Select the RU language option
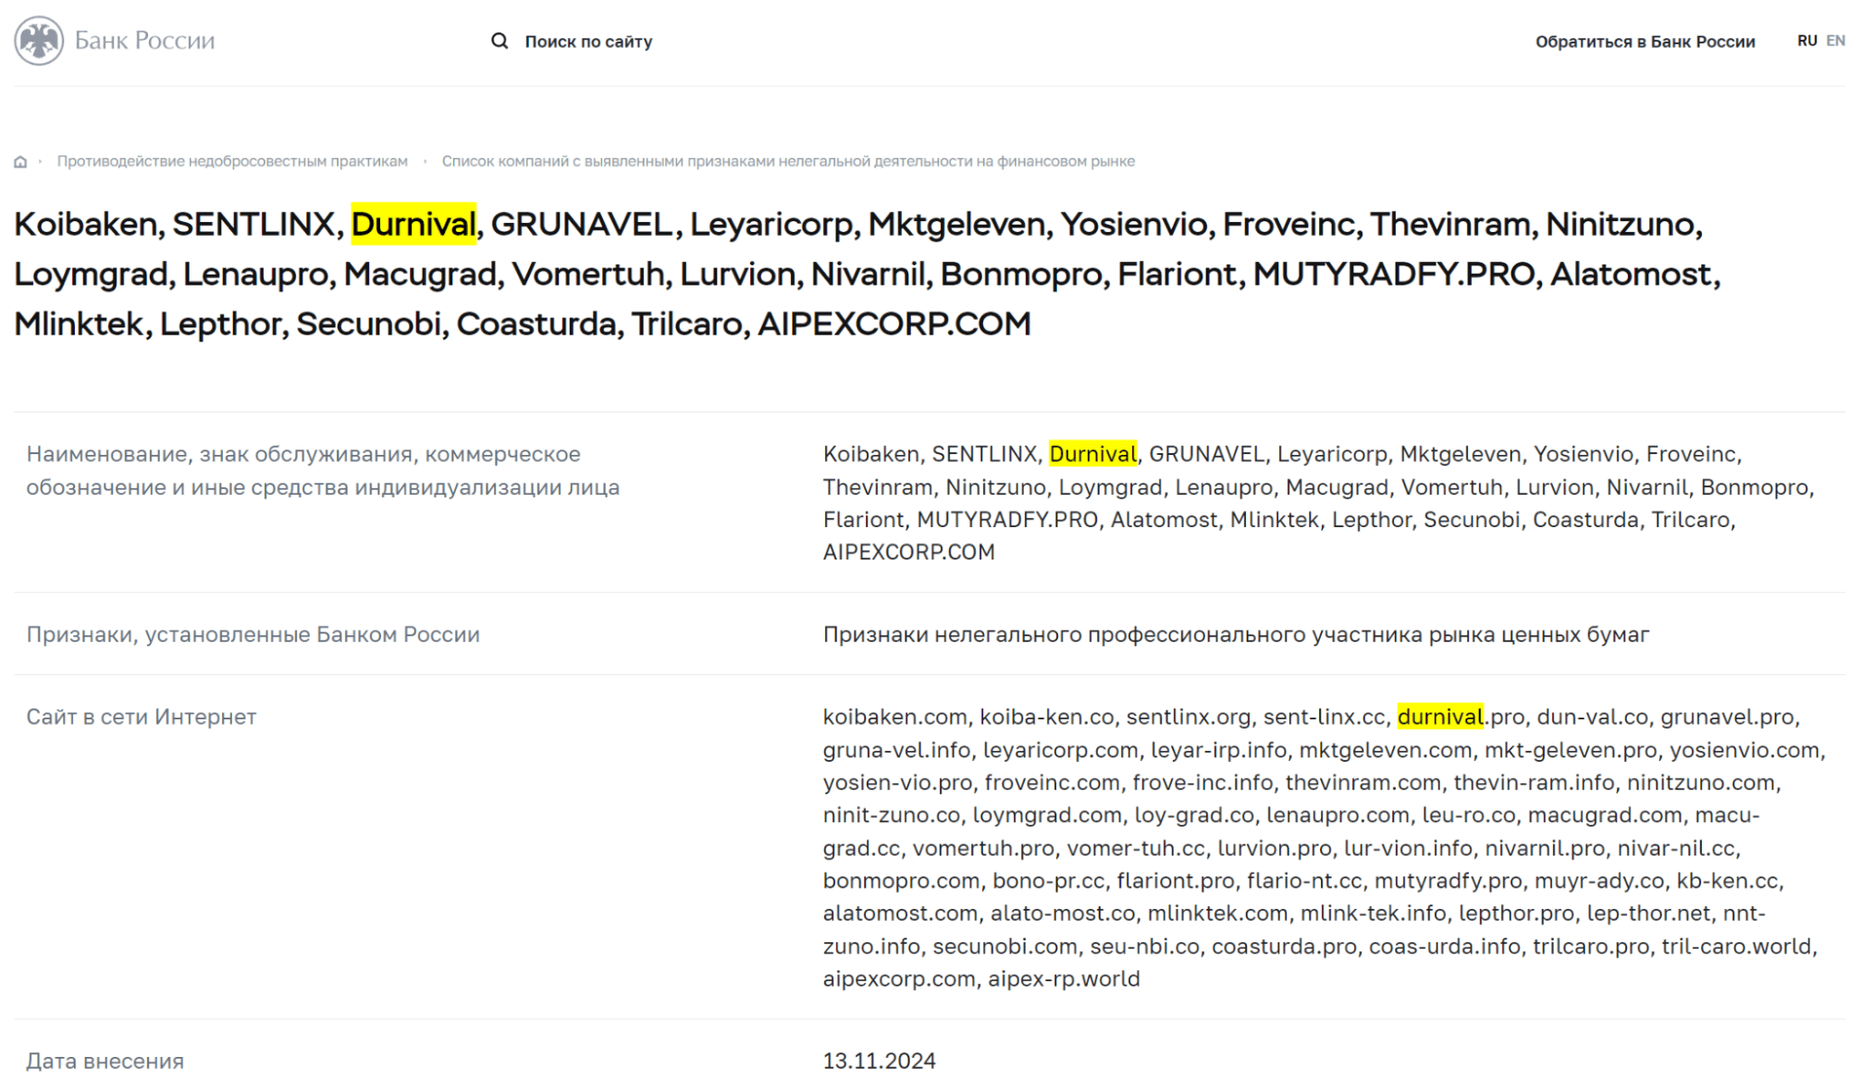This screenshot has height=1081, width=1849. pos(1807,41)
